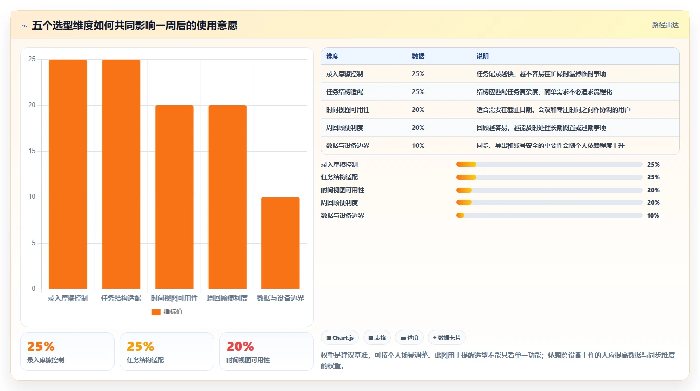Click the 表格 tag chip

[377, 338]
